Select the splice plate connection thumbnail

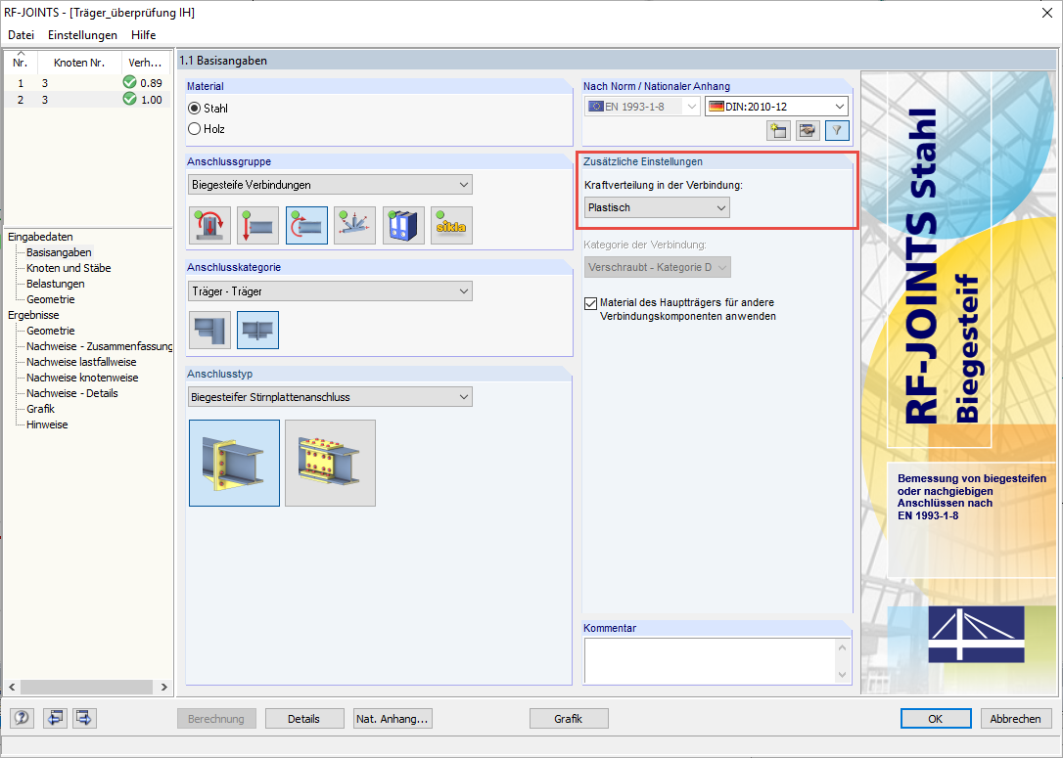(330, 464)
